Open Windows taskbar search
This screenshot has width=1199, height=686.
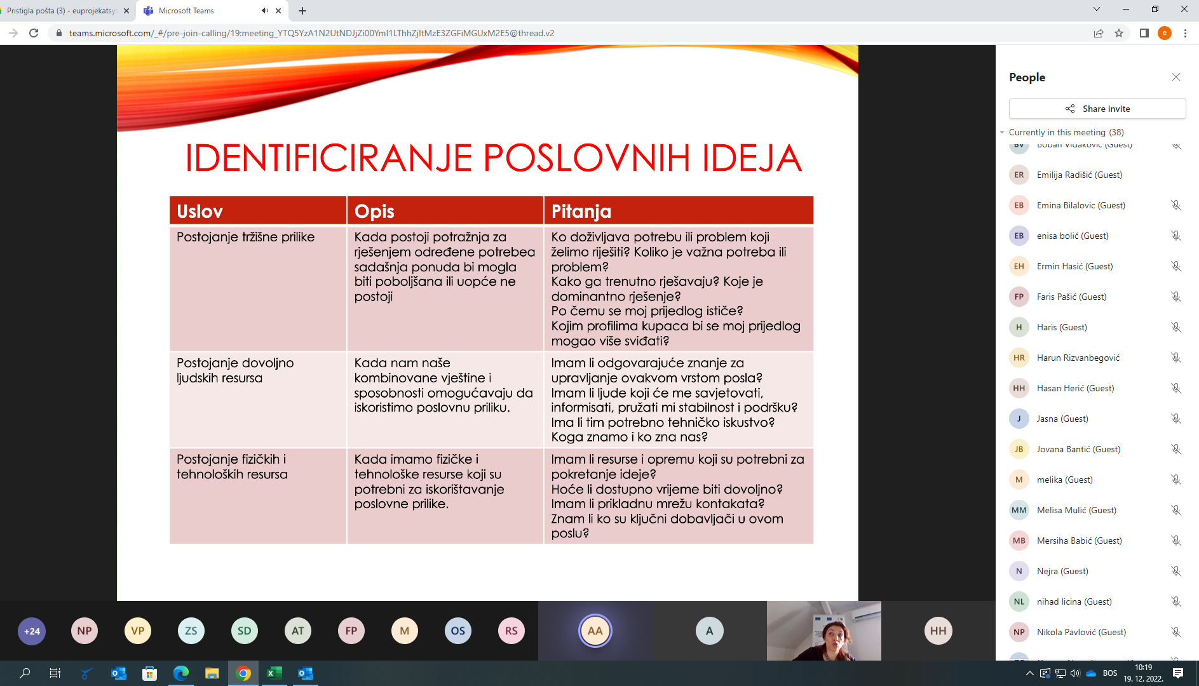click(25, 673)
